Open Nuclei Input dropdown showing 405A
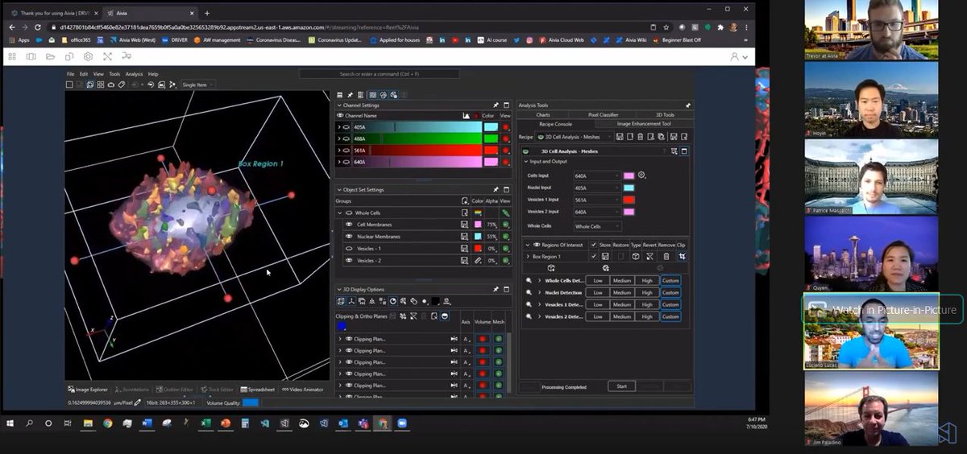The height and width of the screenshot is (454, 967). click(596, 187)
